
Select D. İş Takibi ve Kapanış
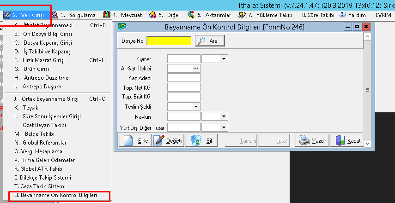(x=58, y=52)
